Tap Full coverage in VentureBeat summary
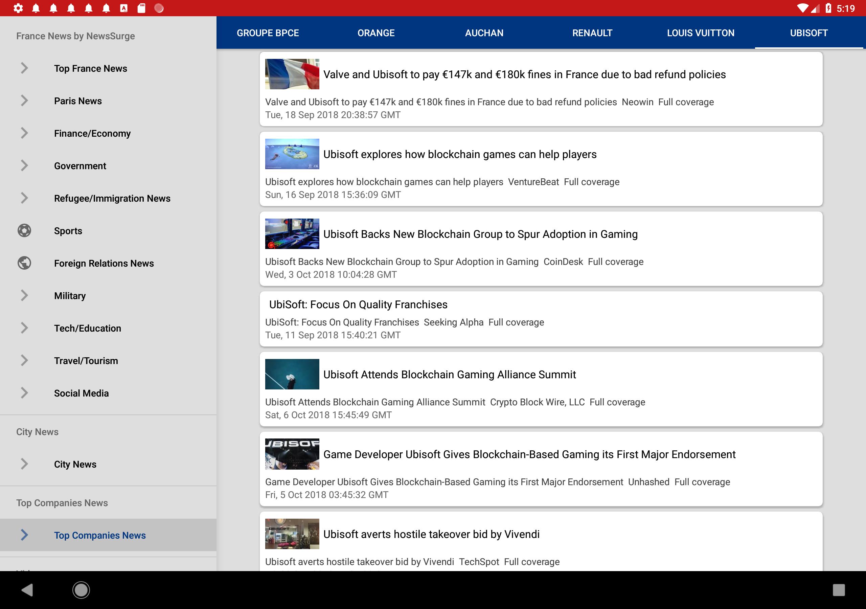 coord(592,182)
